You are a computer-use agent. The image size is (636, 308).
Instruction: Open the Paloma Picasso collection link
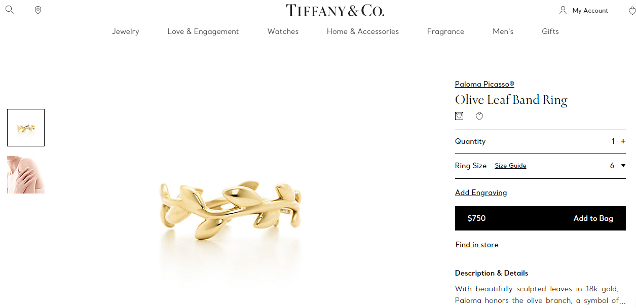click(x=484, y=84)
